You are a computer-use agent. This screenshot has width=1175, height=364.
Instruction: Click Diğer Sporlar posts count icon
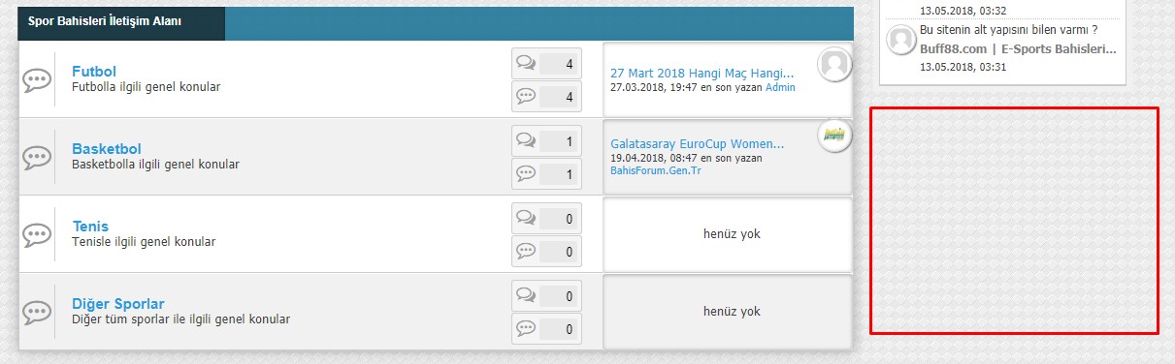point(527,328)
